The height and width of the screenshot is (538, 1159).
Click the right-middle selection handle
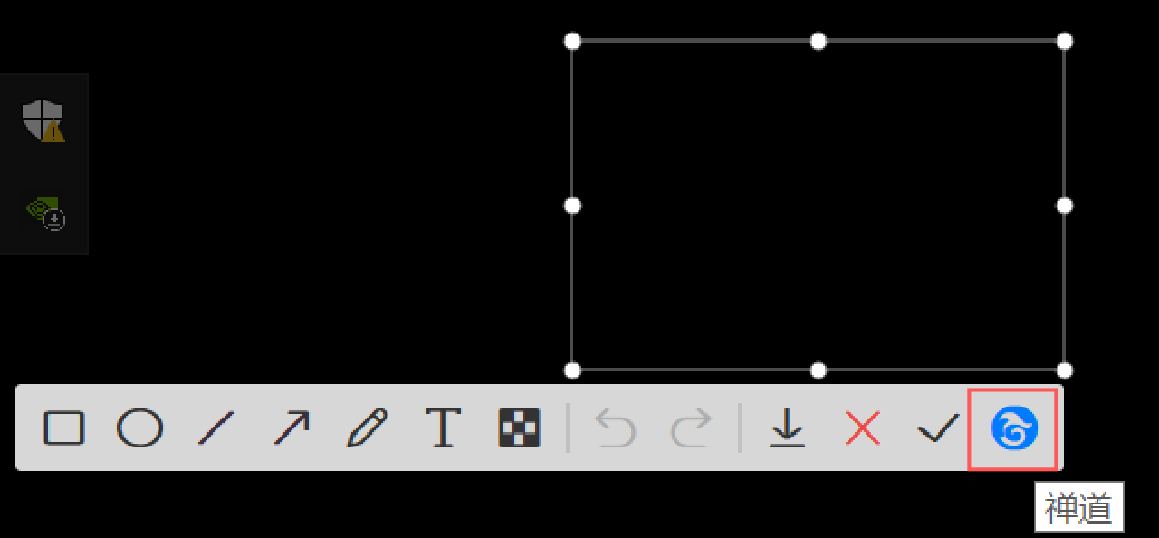(1065, 206)
